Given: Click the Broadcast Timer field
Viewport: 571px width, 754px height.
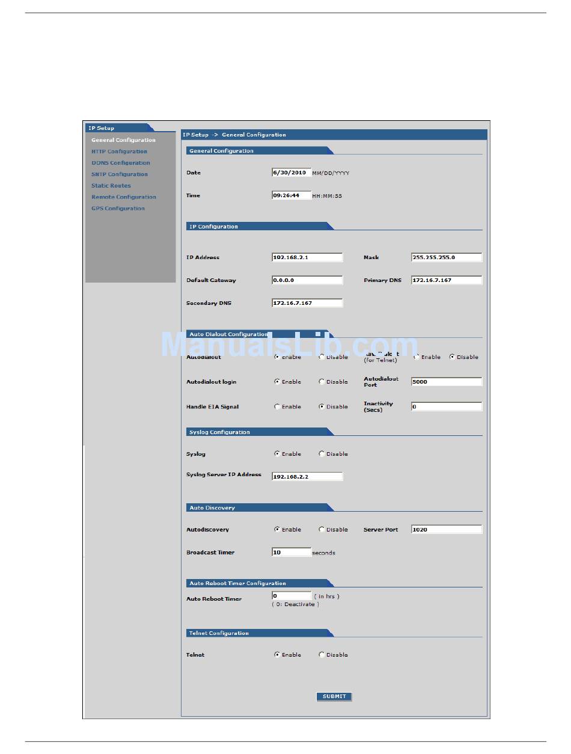Looking at the screenshot, I should click(292, 553).
